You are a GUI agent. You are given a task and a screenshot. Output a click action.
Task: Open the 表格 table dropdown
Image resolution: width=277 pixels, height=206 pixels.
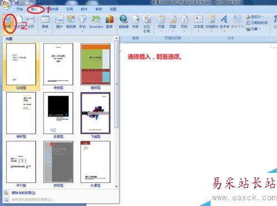[45, 24]
